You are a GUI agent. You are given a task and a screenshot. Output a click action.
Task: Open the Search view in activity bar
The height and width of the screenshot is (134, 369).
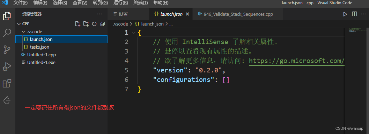[7, 33]
